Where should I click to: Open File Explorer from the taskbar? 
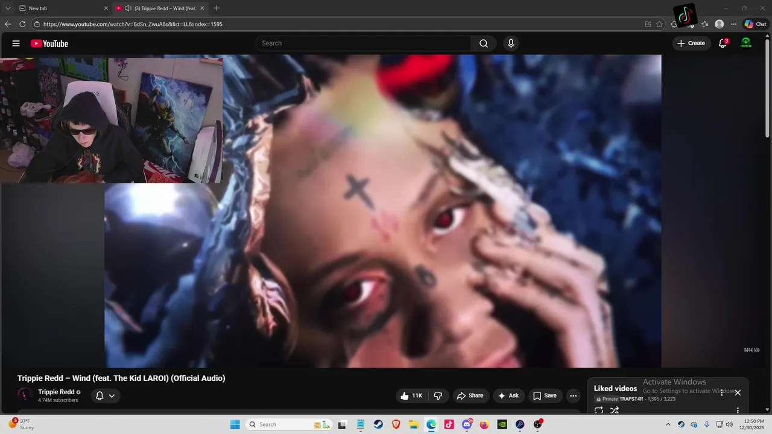tap(414, 424)
